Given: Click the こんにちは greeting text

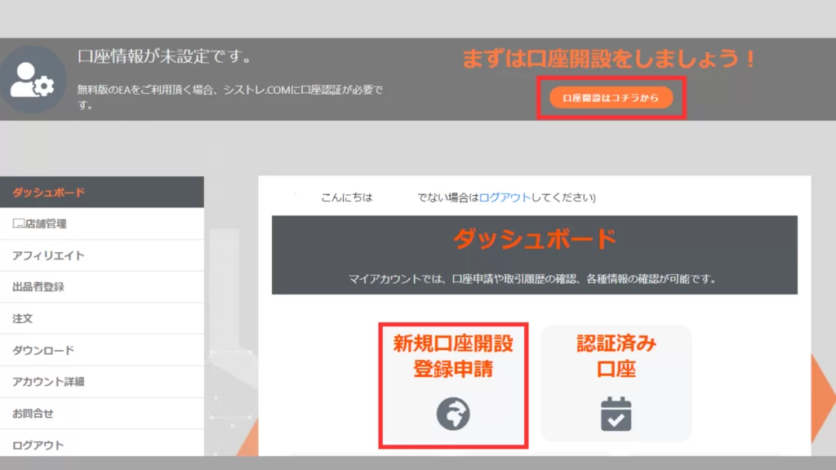Looking at the screenshot, I should [347, 197].
